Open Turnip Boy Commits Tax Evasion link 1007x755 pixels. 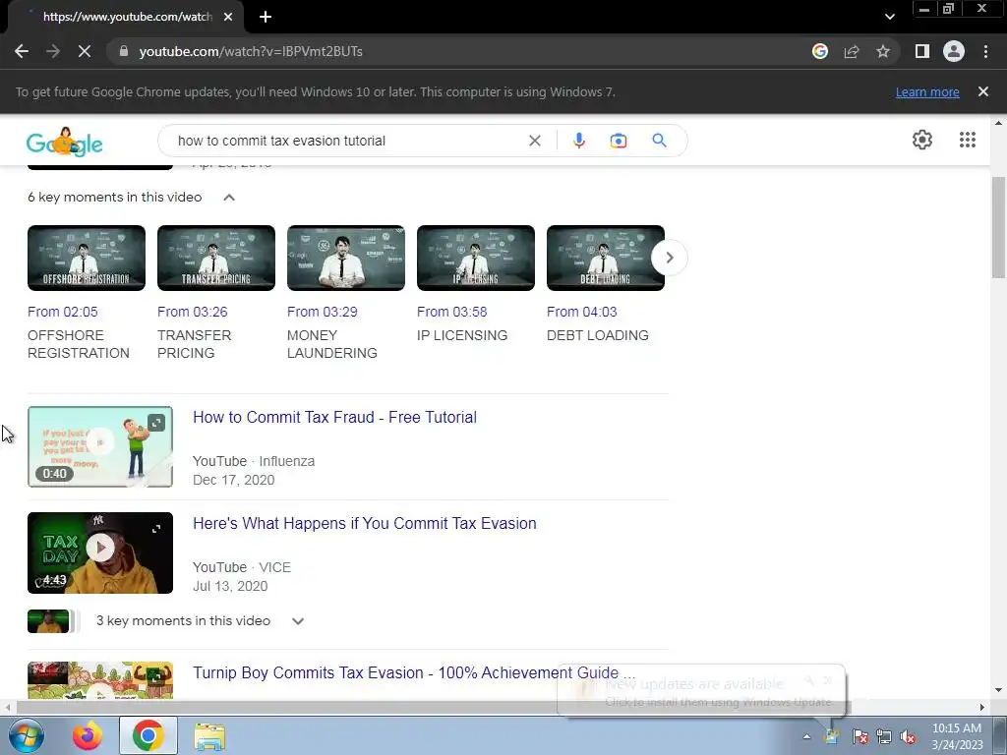coord(414,672)
